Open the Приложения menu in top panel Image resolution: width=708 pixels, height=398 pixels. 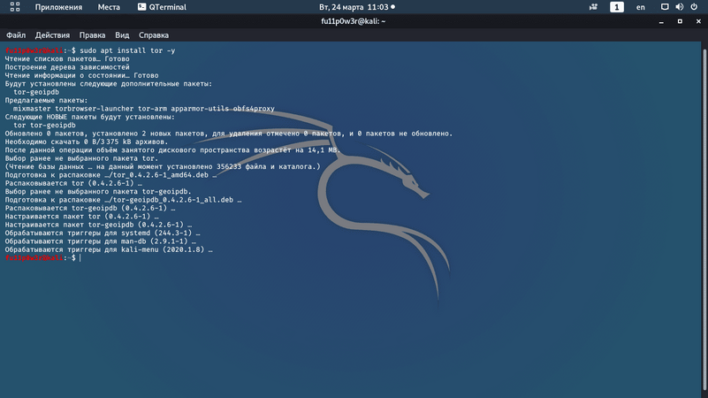pos(58,7)
